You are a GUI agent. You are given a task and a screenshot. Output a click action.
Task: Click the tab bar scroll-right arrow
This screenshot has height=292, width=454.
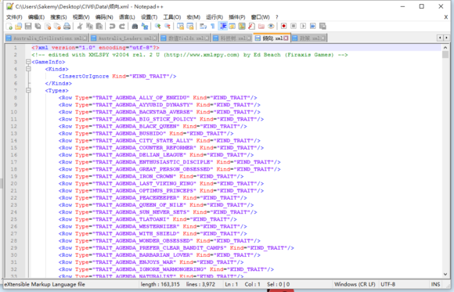[446, 38]
